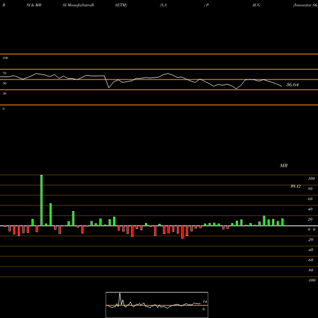Click the MR value 39.12 label
The image size is (318, 318).
coord(296,186)
